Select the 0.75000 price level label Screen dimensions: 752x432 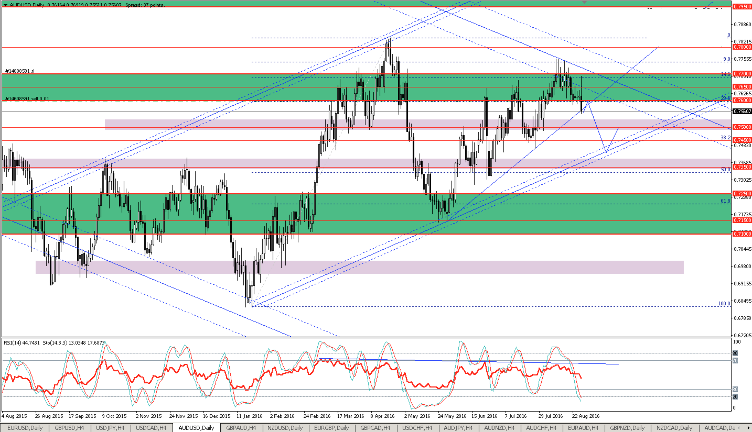click(x=742, y=127)
